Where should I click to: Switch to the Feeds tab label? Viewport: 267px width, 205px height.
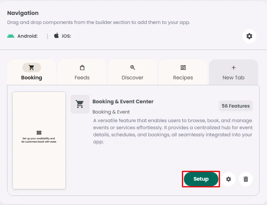click(82, 77)
